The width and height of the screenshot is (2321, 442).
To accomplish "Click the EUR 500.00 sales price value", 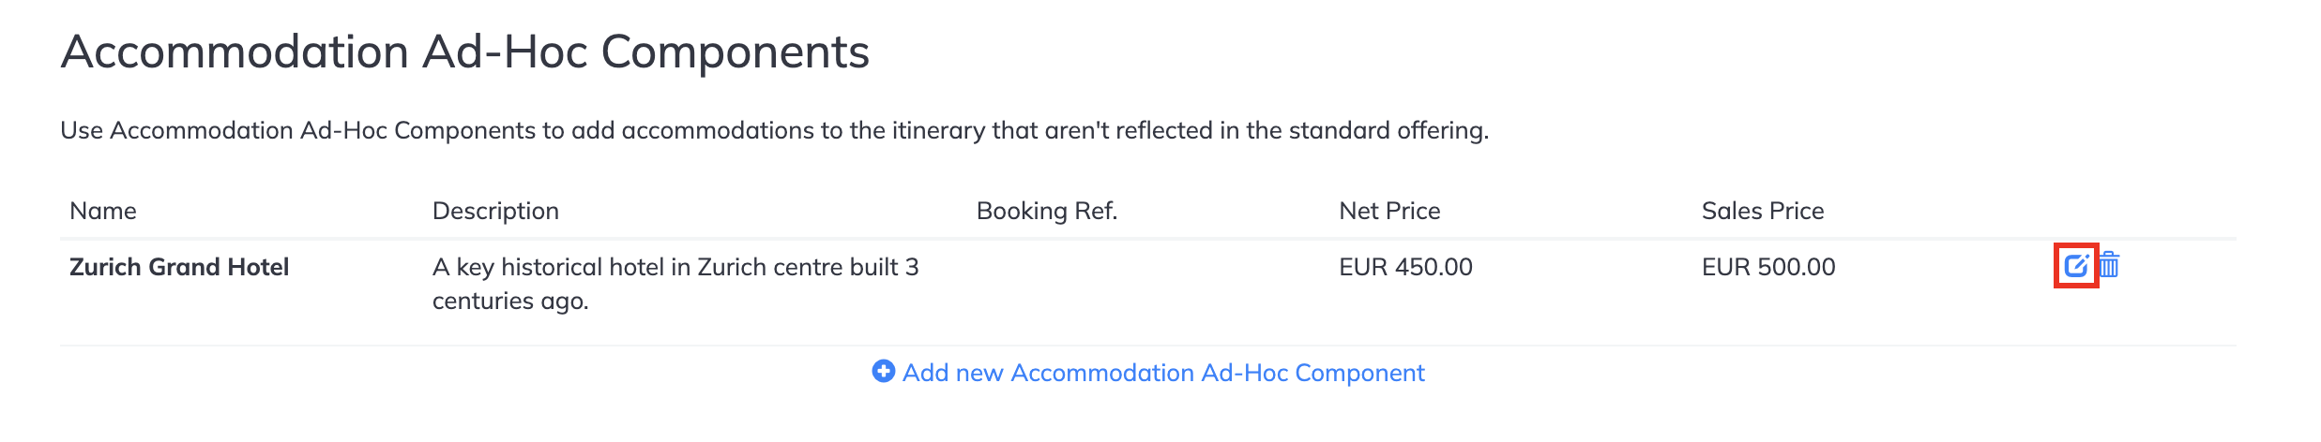I will (1768, 267).
